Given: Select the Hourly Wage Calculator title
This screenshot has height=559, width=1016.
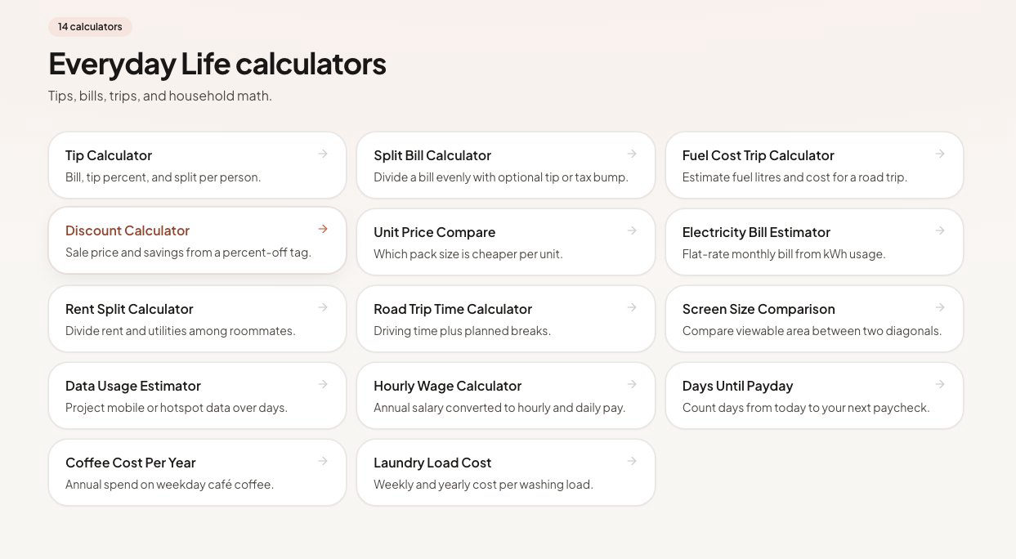Looking at the screenshot, I should [447, 386].
